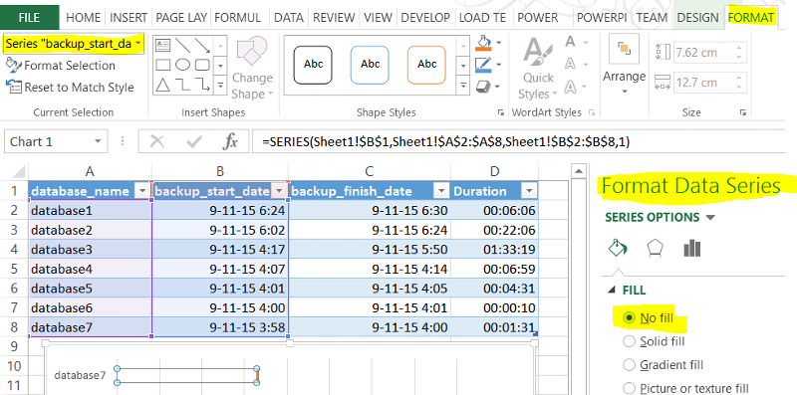Select column C header

[x=370, y=171]
